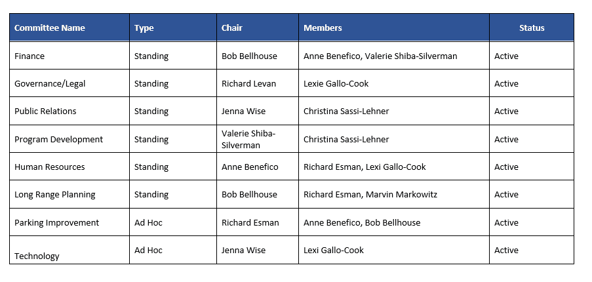The image size is (592, 282).
Task: Select members cell Anne Benefico, Bob Bellhouse
Action: coord(361,223)
